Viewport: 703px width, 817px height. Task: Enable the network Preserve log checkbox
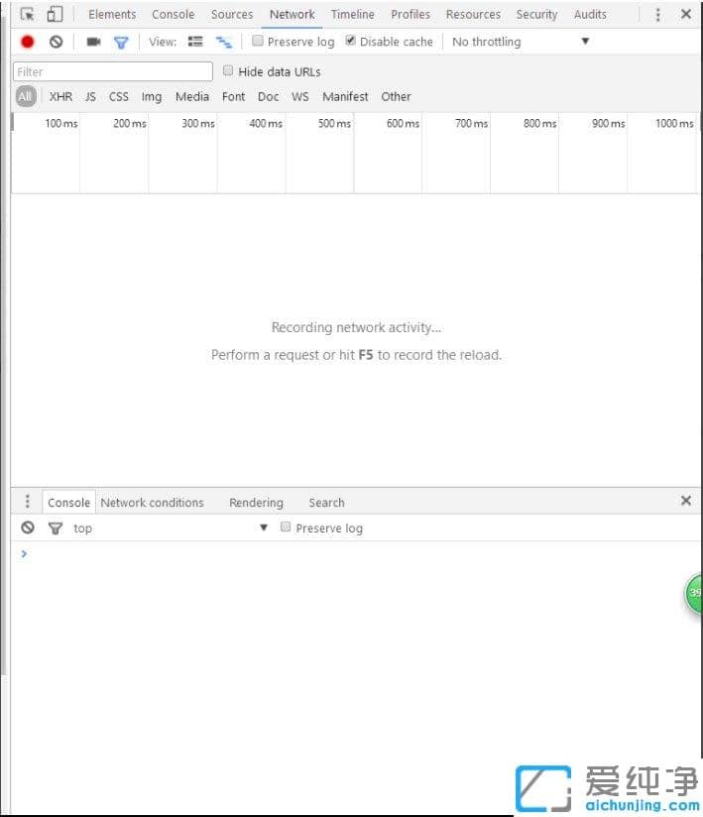[x=258, y=42]
